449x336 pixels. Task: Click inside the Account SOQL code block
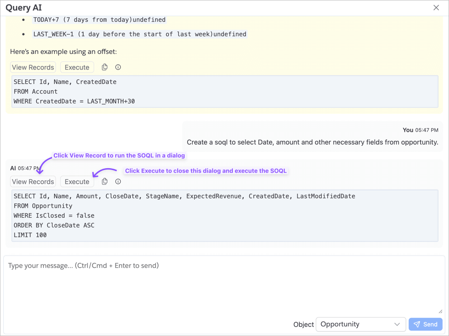[x=225, y=92]
